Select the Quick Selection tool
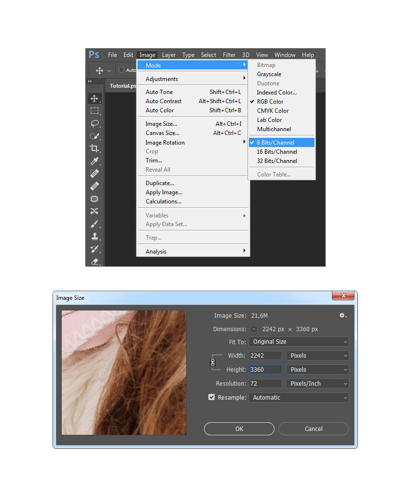Viewport: 410px width, 497px height. coord(95,136)
